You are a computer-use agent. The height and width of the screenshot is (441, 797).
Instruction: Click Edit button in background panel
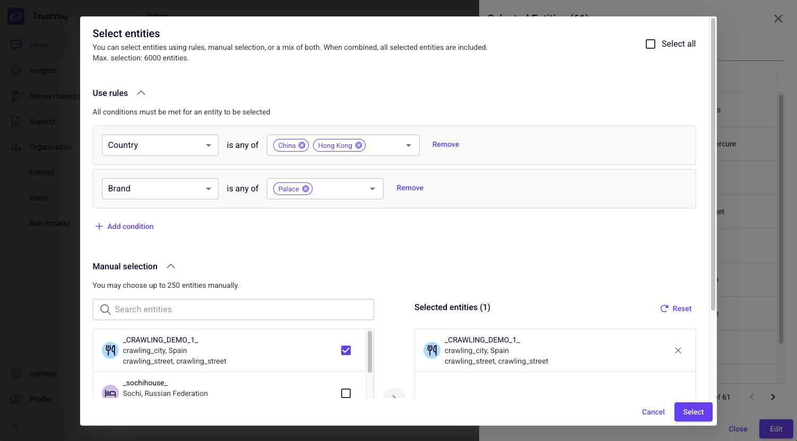click(776, 429)
